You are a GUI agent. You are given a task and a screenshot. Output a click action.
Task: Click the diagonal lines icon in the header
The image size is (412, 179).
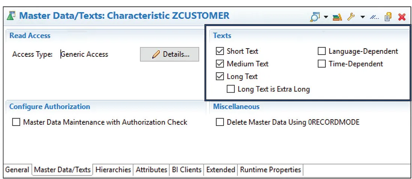click(375, 17)
